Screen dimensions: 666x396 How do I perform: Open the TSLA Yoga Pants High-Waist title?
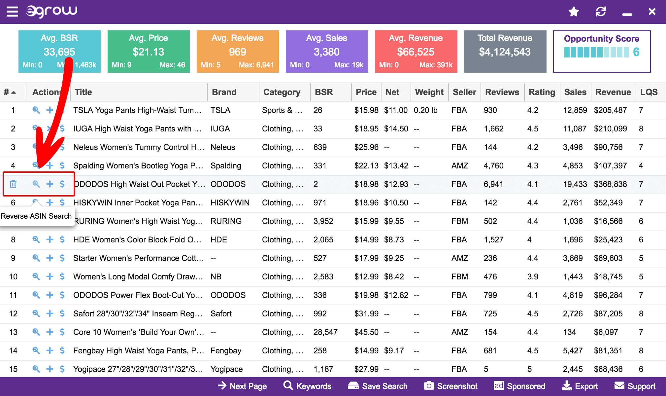[x=137, y=110]
